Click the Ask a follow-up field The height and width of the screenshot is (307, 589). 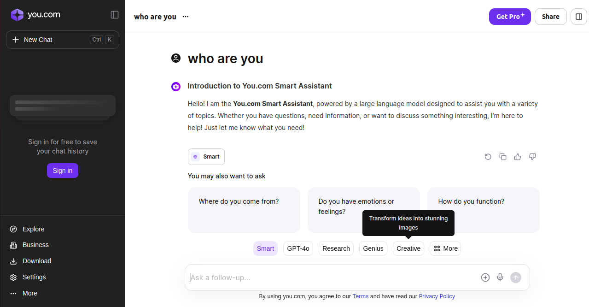(332, 277)
